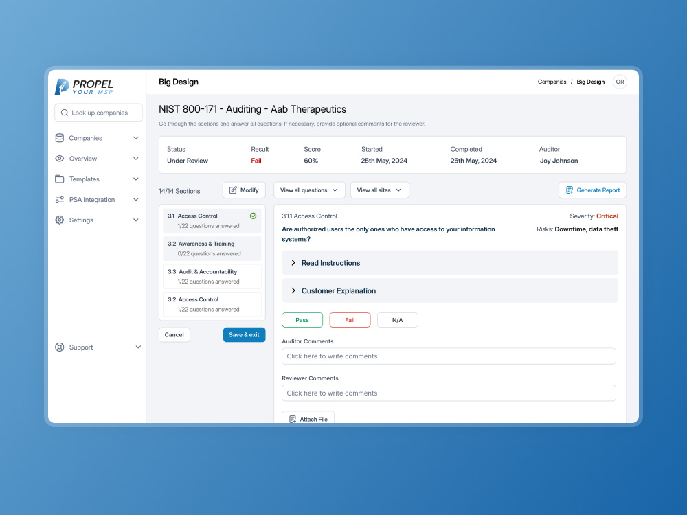This screenshot has height=515, width=687.
Task: Select section 3.2 Awareness & Training
Action: [x=212, y=249]
